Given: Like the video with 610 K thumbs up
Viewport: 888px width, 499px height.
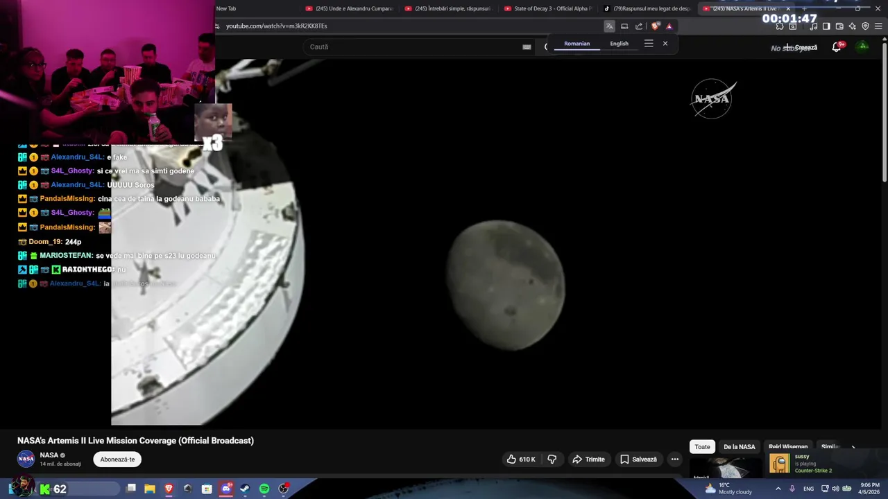Looking at the screenshot, I should coord(521,459).
